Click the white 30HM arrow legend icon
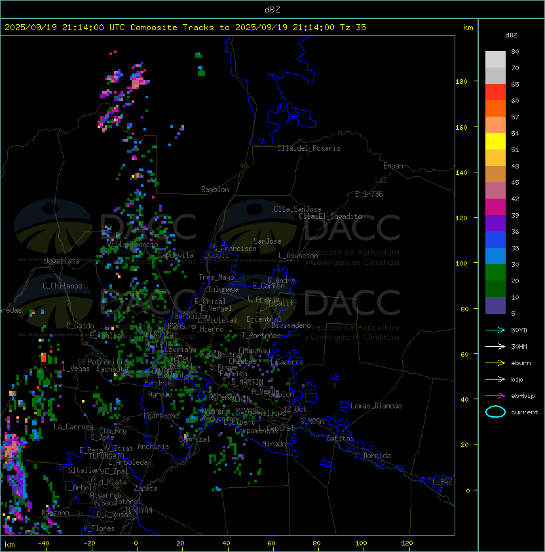This screenshot has width=545, height=552. [x=495, y=346]
